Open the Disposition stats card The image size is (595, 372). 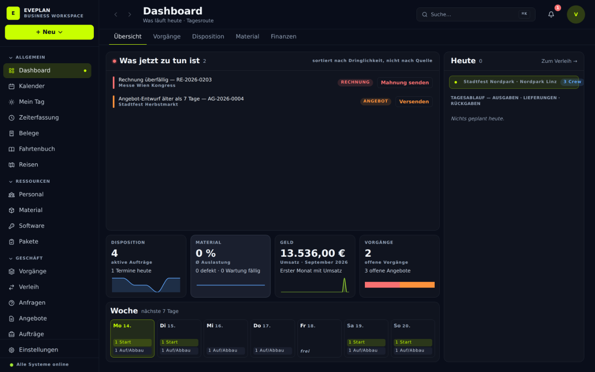pyautogui.click(x=146, y=266)
